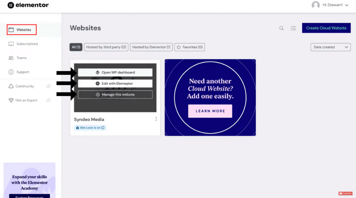This screenshot has width=356, height=198.
Task: Filter by Hosted by third party (0)
Action: coord(106,47)
